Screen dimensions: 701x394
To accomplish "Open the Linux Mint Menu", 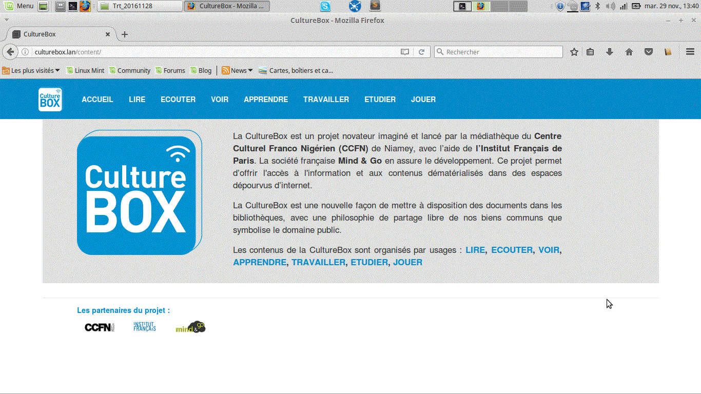I will point(20,6).
